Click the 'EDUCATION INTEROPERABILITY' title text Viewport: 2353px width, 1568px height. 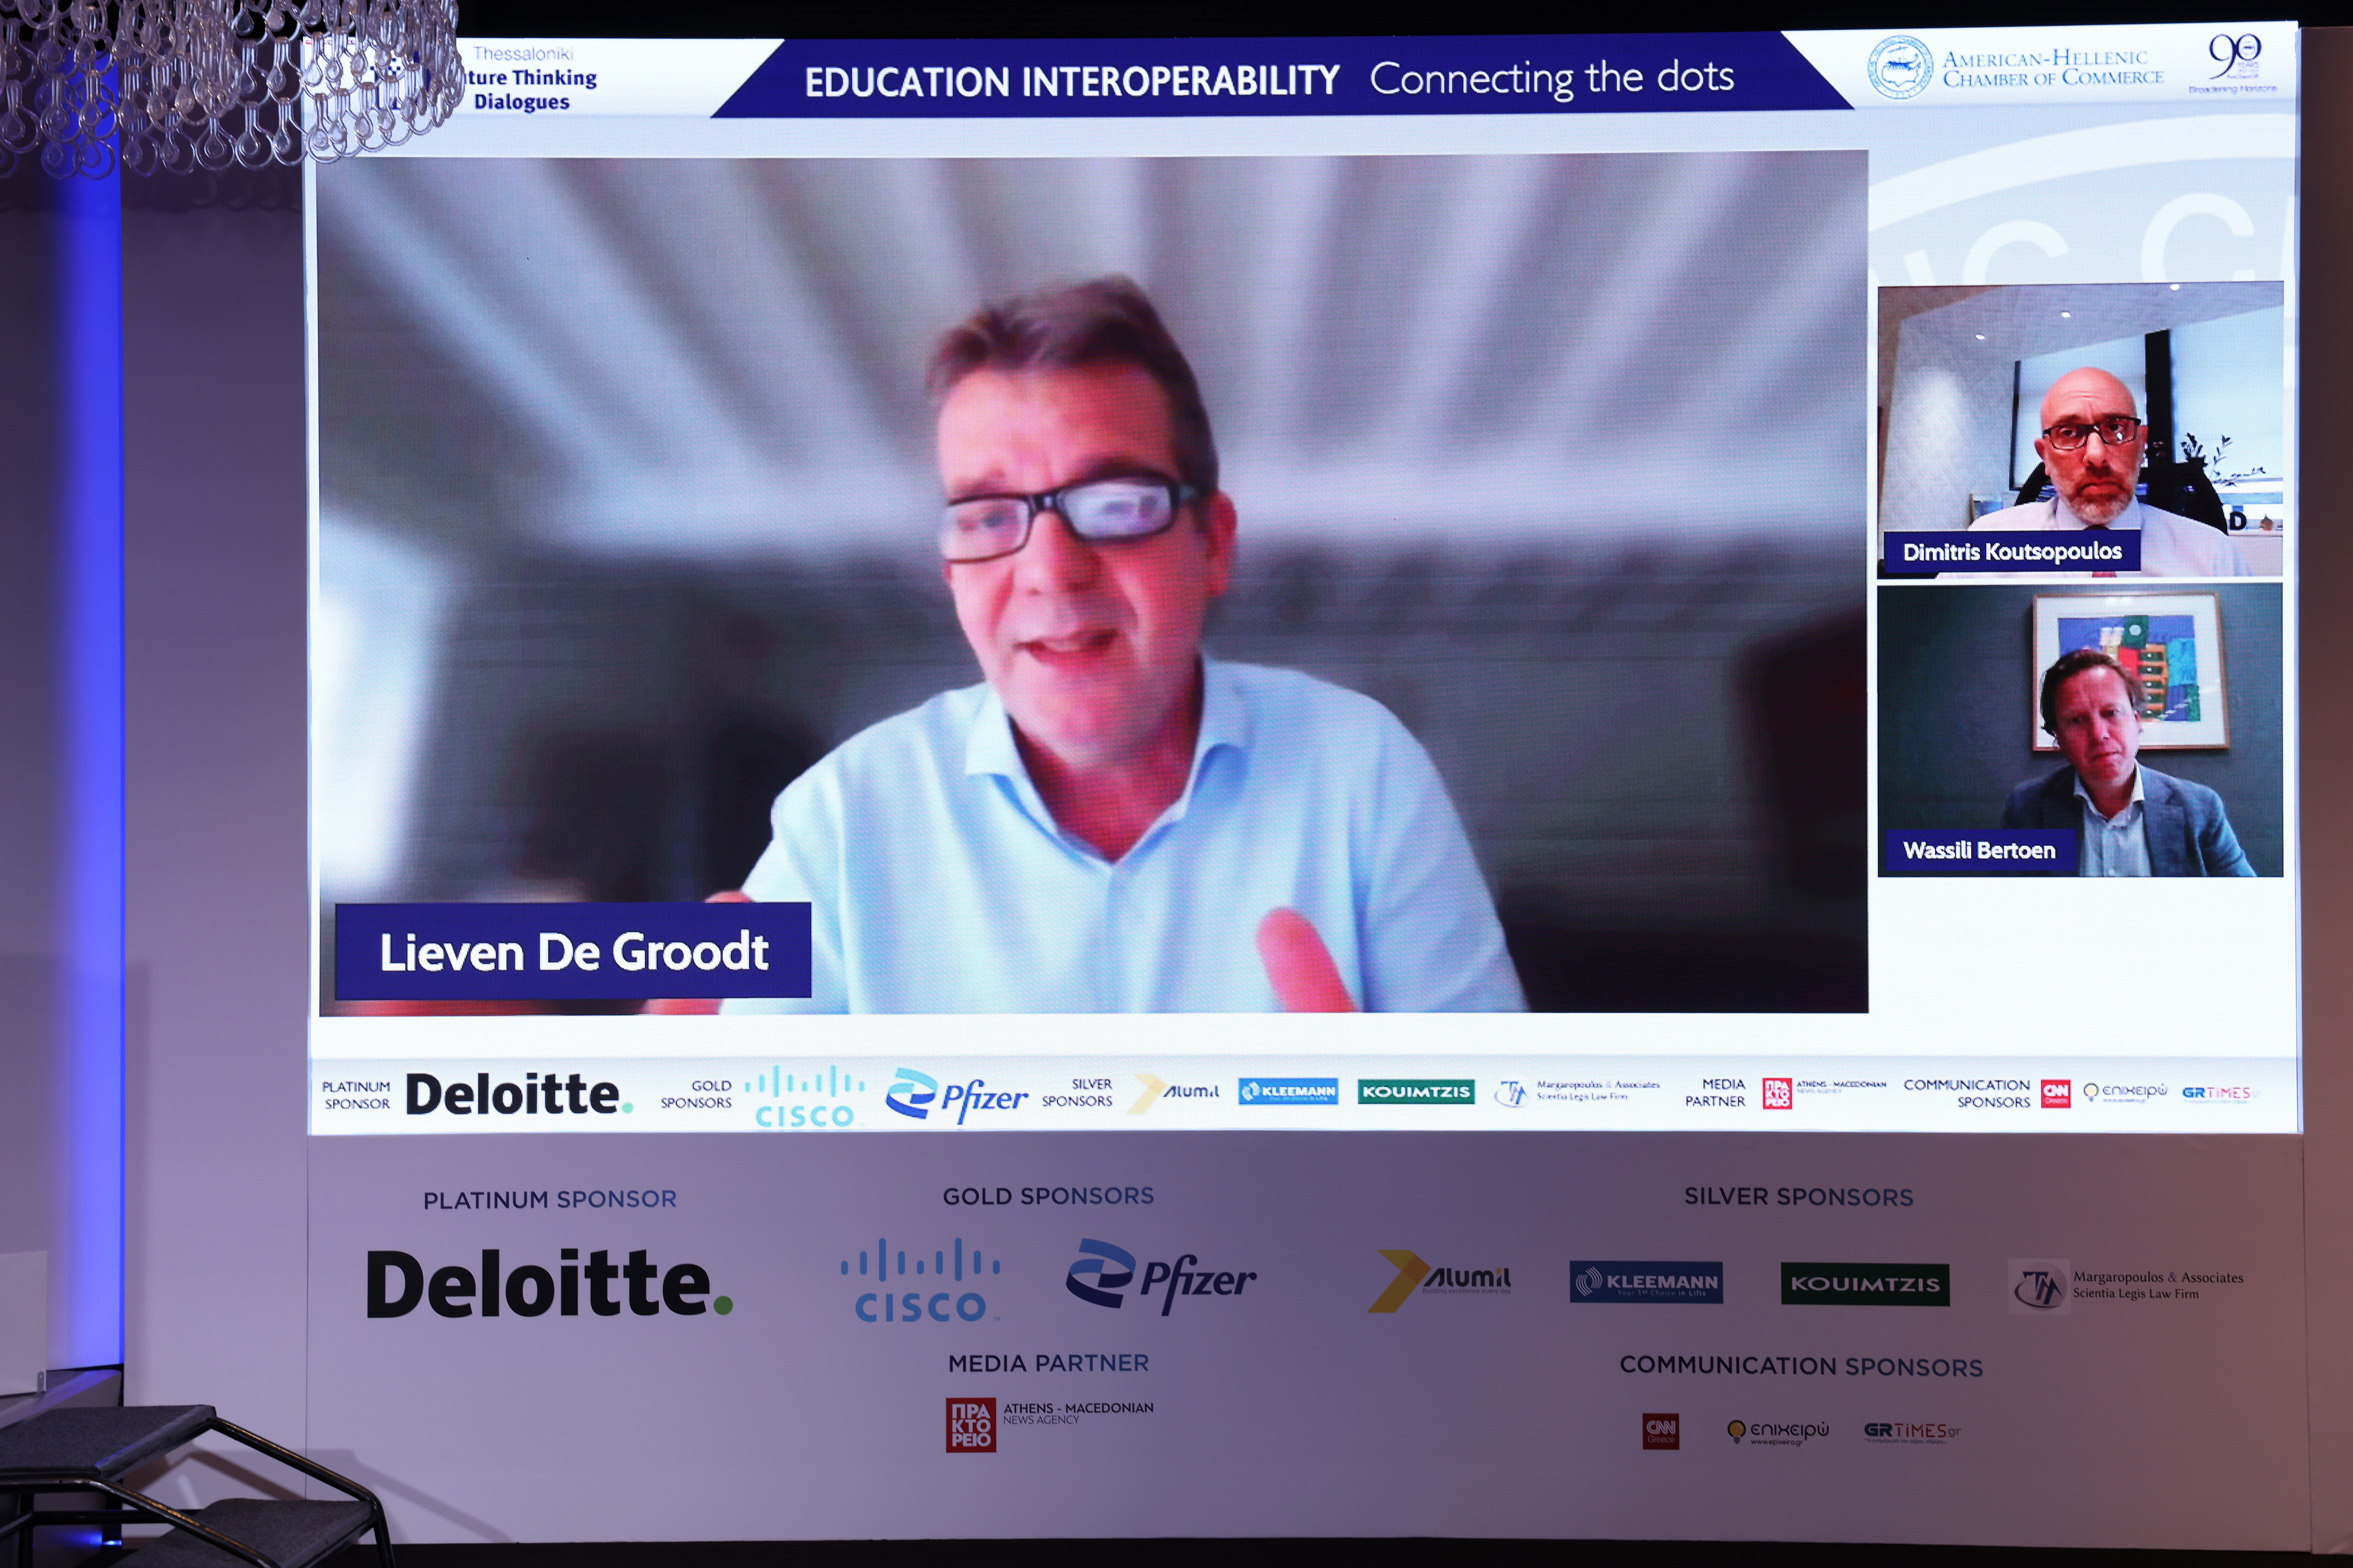(1072, 81)
